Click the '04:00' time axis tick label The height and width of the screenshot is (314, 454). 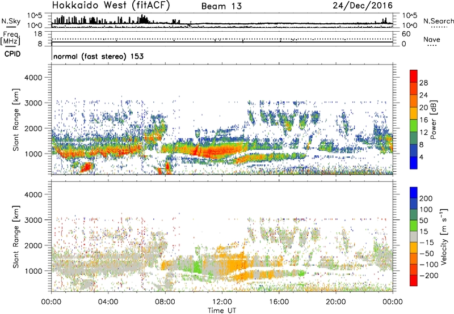(108, 302)
